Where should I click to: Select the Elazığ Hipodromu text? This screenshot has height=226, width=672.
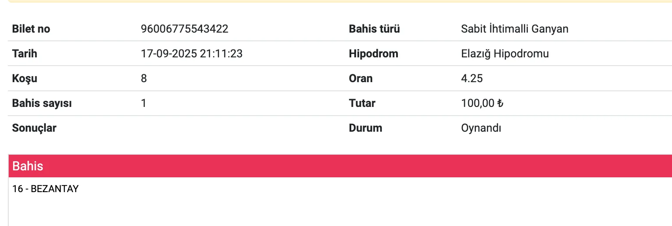point(505,54)
